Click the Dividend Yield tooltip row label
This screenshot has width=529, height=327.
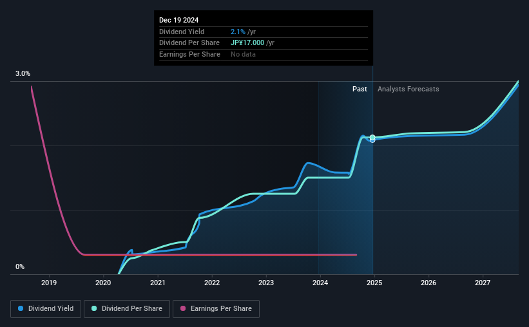coord(182,32)
